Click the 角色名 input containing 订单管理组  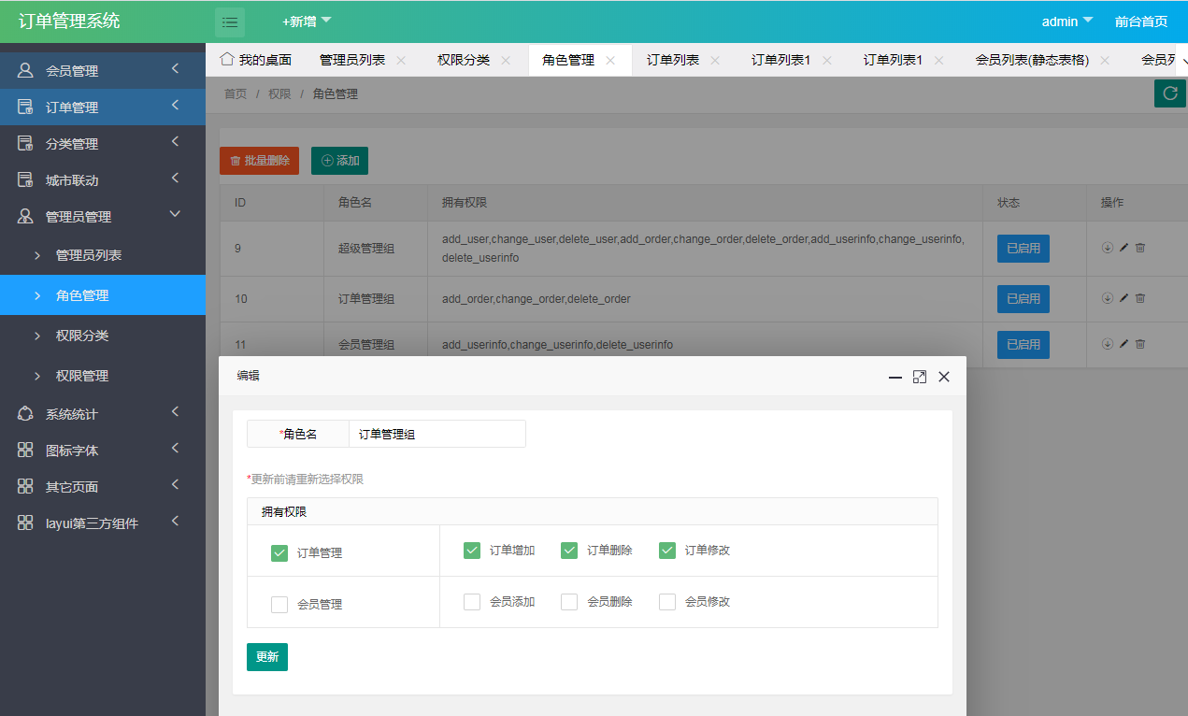pyautogui.click(x=437, y=433)
